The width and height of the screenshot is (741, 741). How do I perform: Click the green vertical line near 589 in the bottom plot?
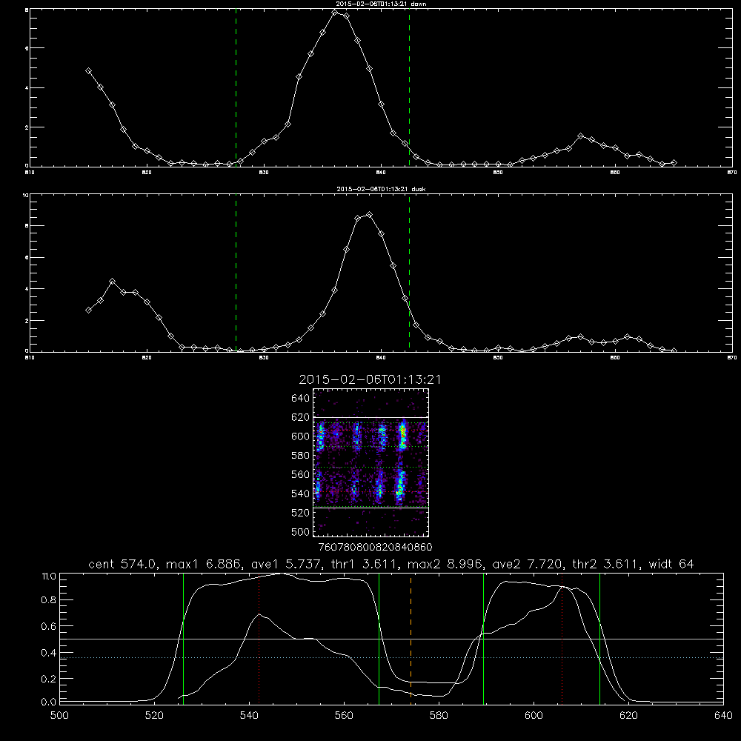point(483,638)
